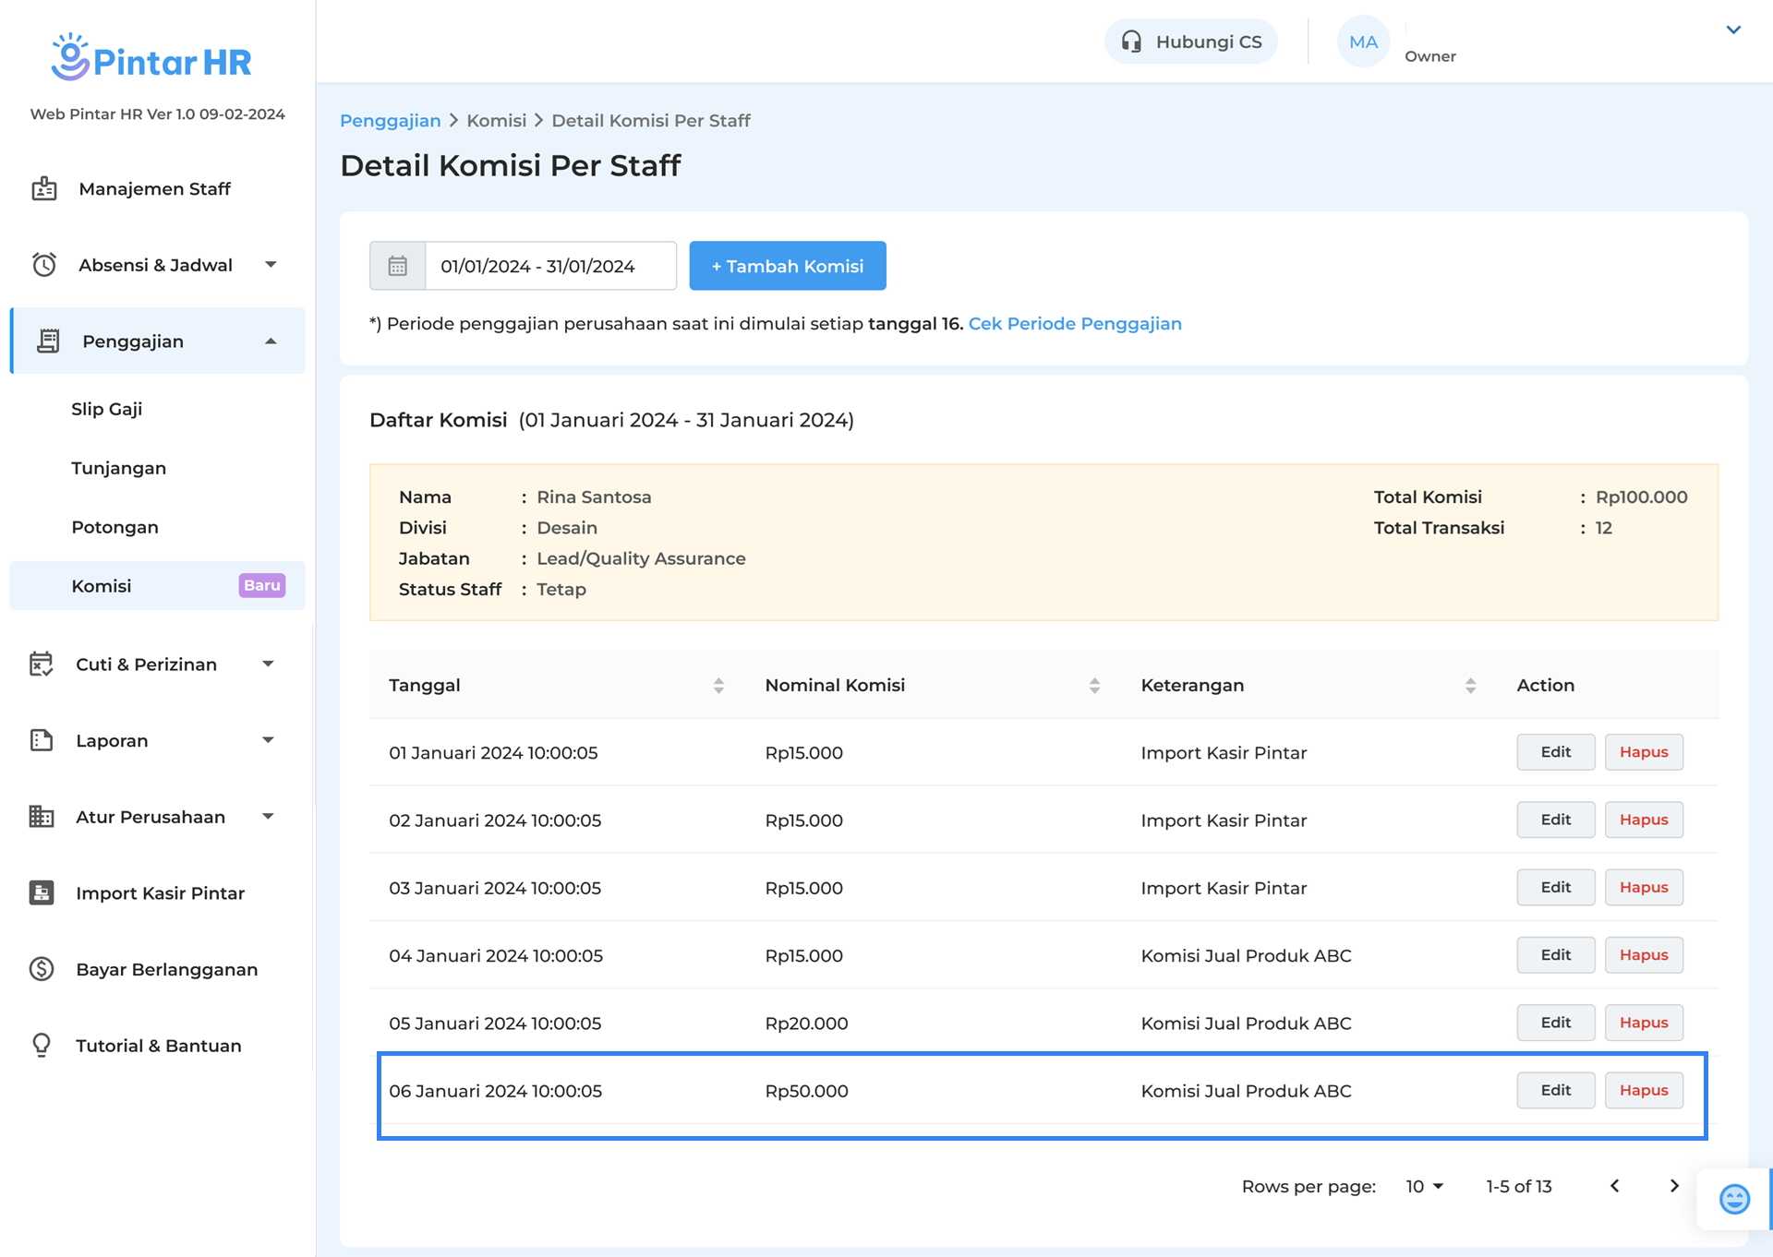Click the calendar icon beside date range

coord(397,266)
